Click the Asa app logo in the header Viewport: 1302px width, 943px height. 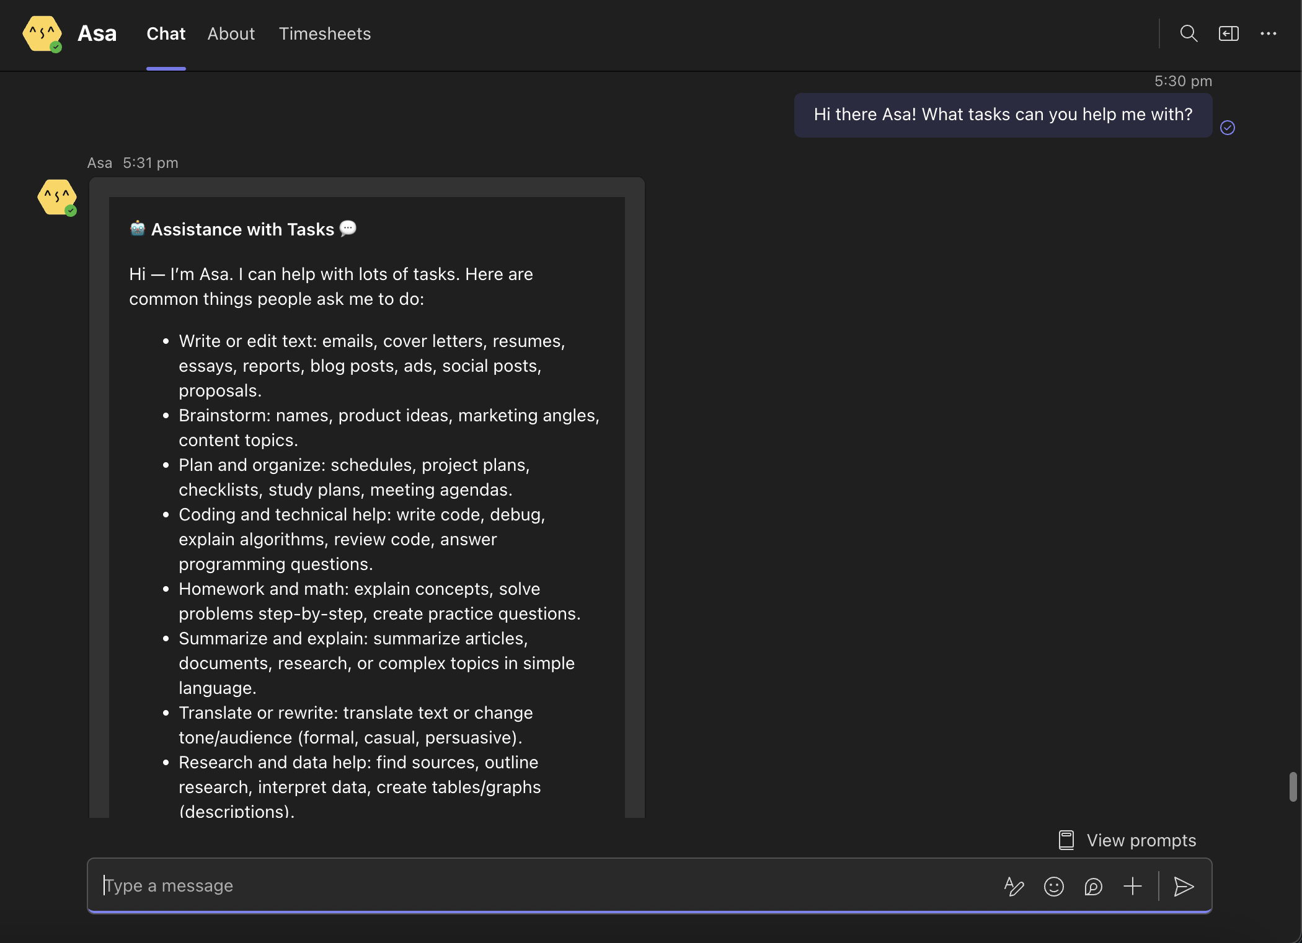tap(42, 33)
